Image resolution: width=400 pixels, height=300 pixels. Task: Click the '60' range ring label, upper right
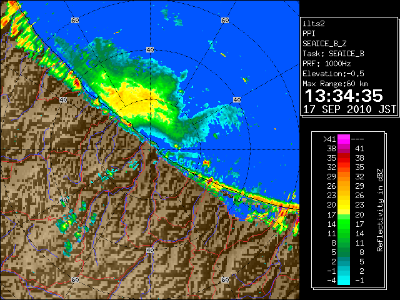tap(225, 20)
